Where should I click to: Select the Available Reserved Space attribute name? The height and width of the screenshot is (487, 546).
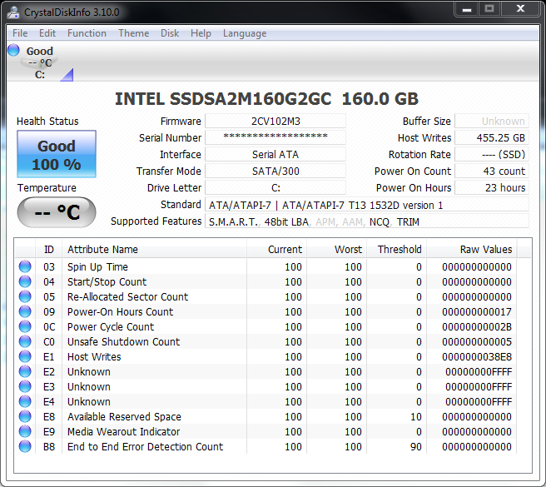pos(124,416)
